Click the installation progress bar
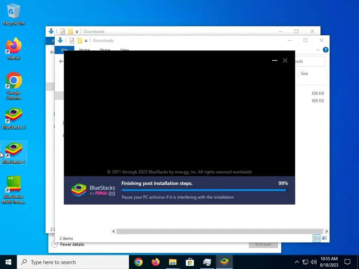Image resolution: width=359 pixels, height=269 pixels. tap(205, 190)
